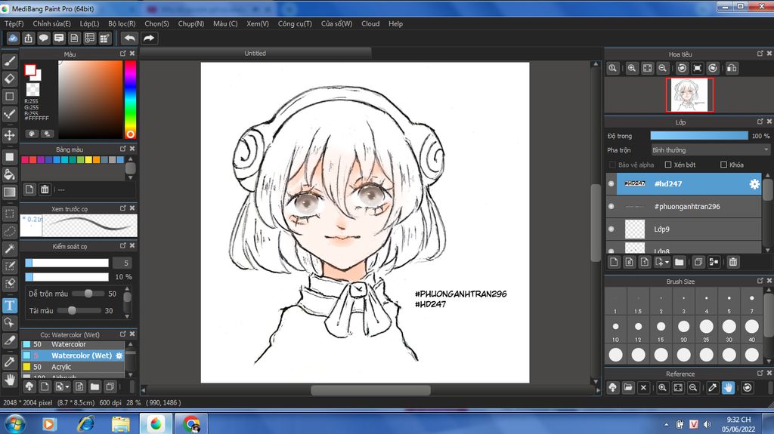Zoom out using Navigator panel magnifier minus
The height and width of the screenshot is (434, 774).
[662, 69]
